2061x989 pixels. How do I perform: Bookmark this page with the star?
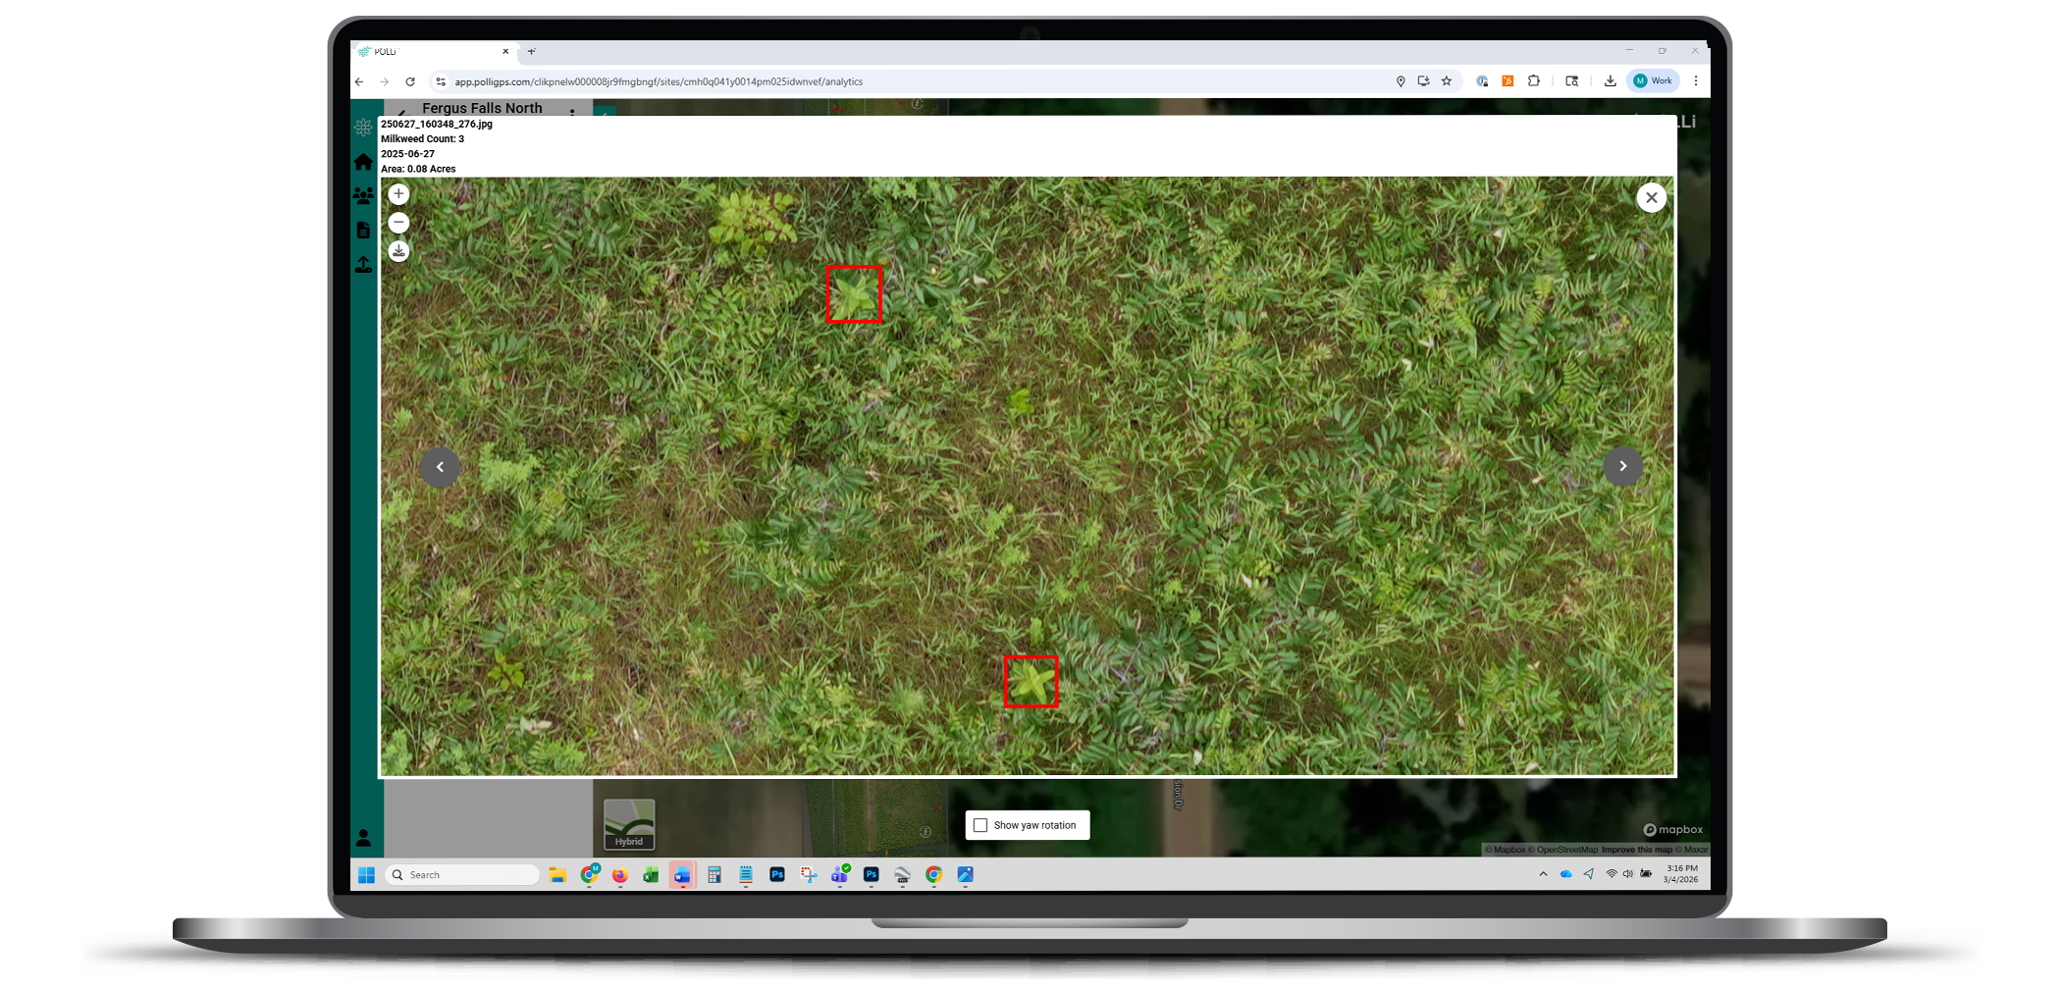(1447, 81)
